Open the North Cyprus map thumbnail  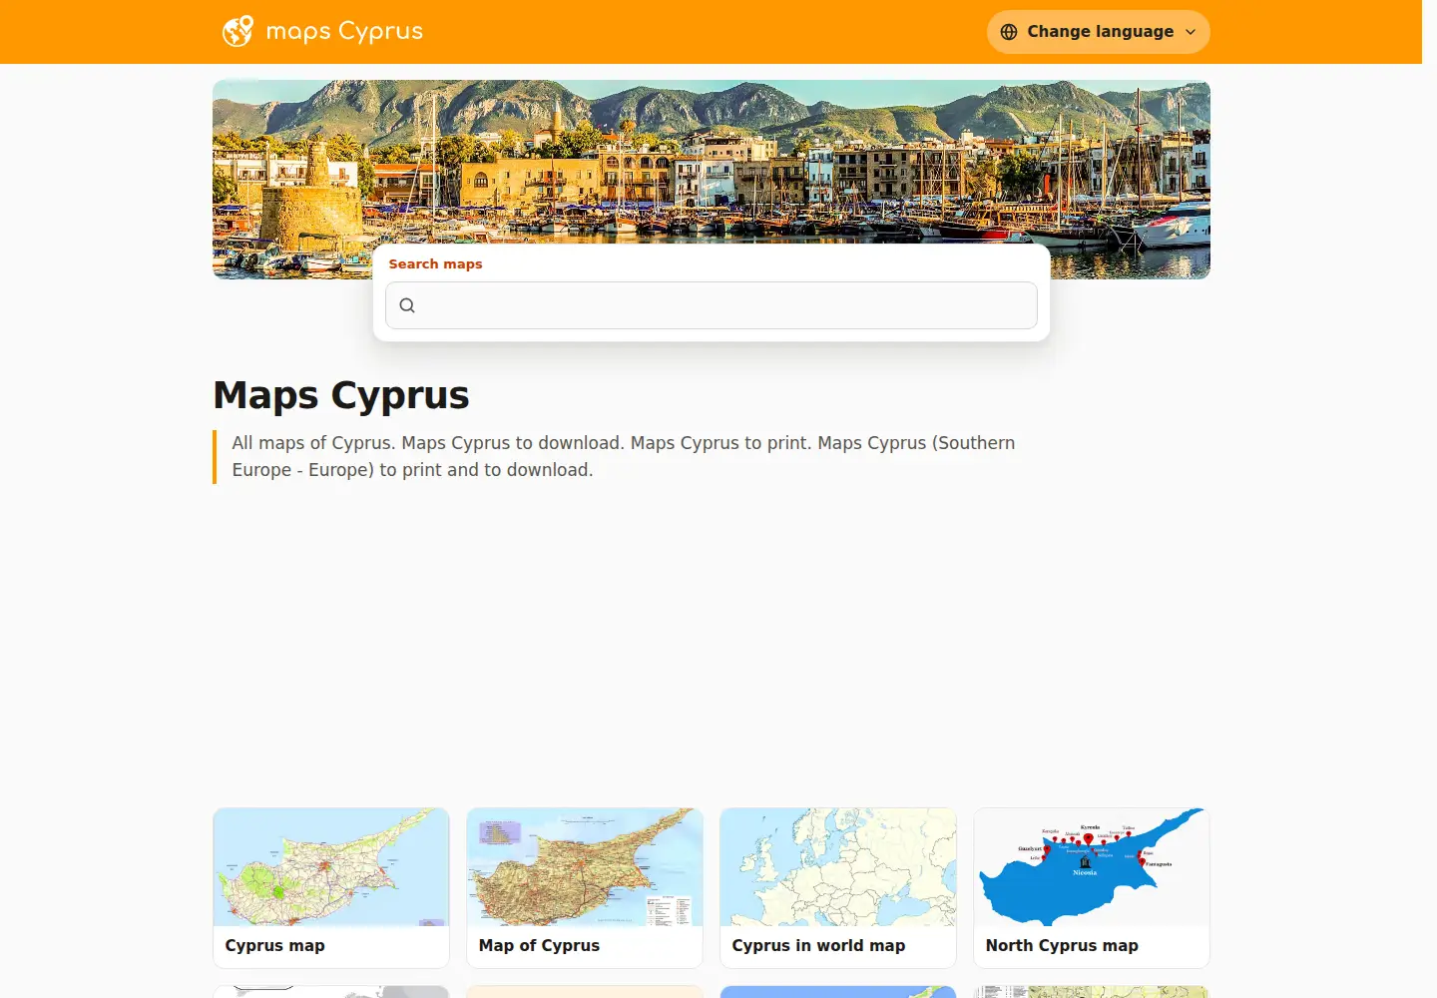[1092, 867]
